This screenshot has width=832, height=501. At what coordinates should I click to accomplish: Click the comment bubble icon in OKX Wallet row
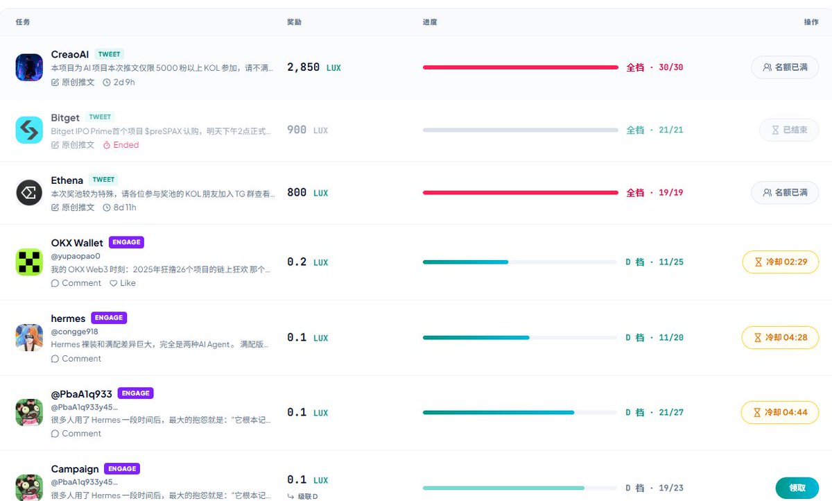[x=55, y=283]
